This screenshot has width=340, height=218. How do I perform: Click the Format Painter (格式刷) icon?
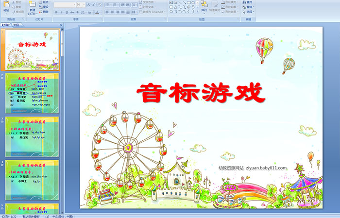[14, 12]
